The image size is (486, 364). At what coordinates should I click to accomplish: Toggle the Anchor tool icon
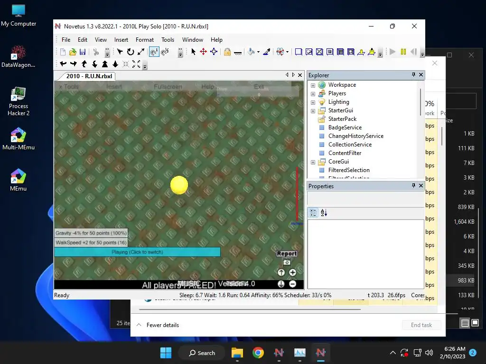click(x=238, y=53)
